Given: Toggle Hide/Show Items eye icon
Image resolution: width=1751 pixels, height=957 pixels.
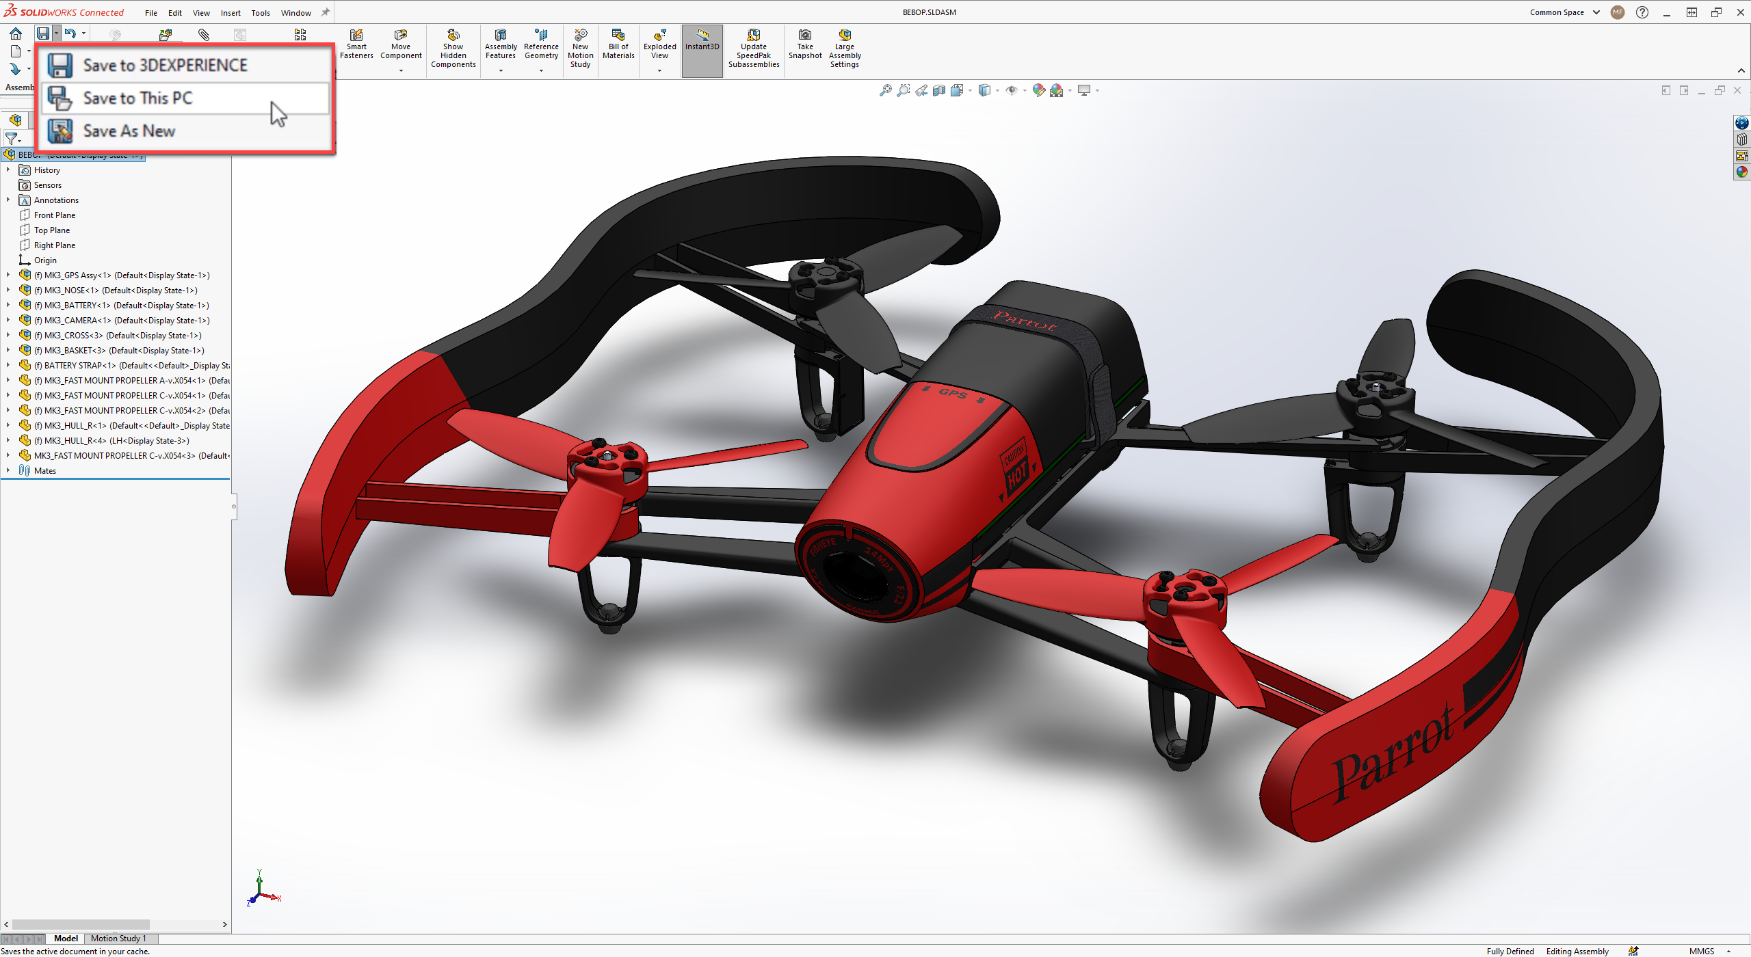Looking at the screenshot, I should (1011, 90).
